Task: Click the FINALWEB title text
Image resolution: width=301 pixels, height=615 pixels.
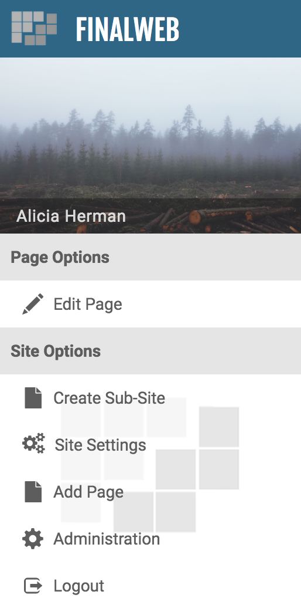Action: 128,29
